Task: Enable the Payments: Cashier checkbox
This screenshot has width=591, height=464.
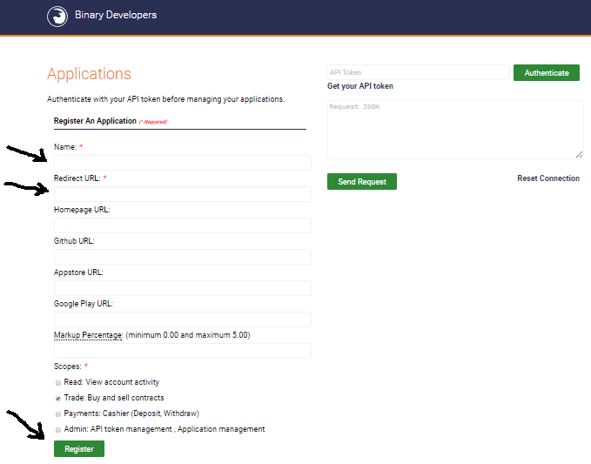Action: 58,414
